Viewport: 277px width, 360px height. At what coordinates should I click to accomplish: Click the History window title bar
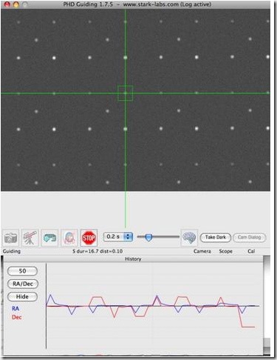click(x=133, y=259)
